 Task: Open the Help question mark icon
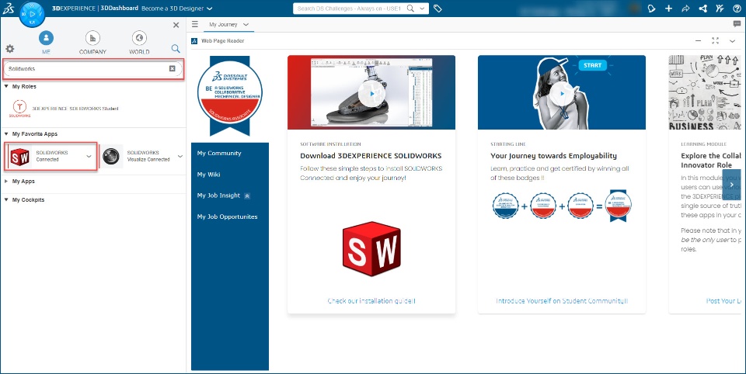(737, 9)
